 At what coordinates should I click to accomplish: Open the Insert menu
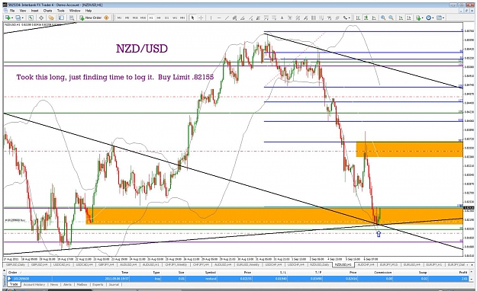pos(34,11)
